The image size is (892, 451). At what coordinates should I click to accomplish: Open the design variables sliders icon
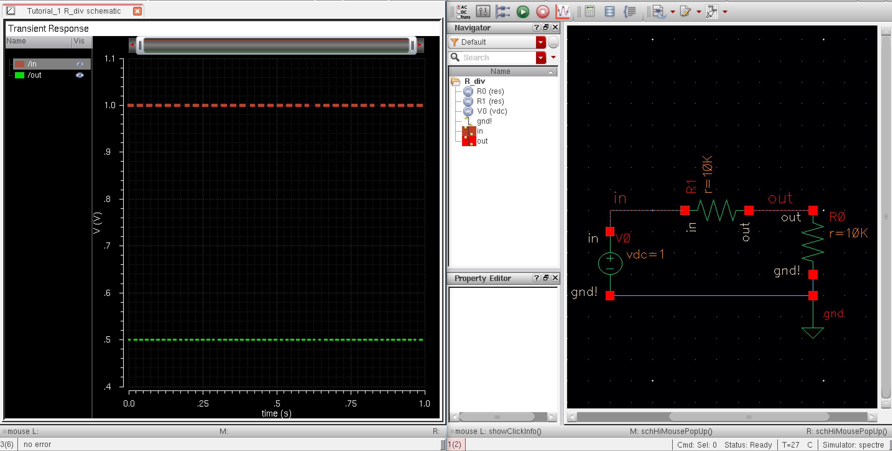click(x=483, y=12)
